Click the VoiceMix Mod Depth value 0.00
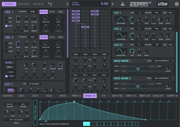180x127 pixels. pyautogui.click(x=105, y=4)
